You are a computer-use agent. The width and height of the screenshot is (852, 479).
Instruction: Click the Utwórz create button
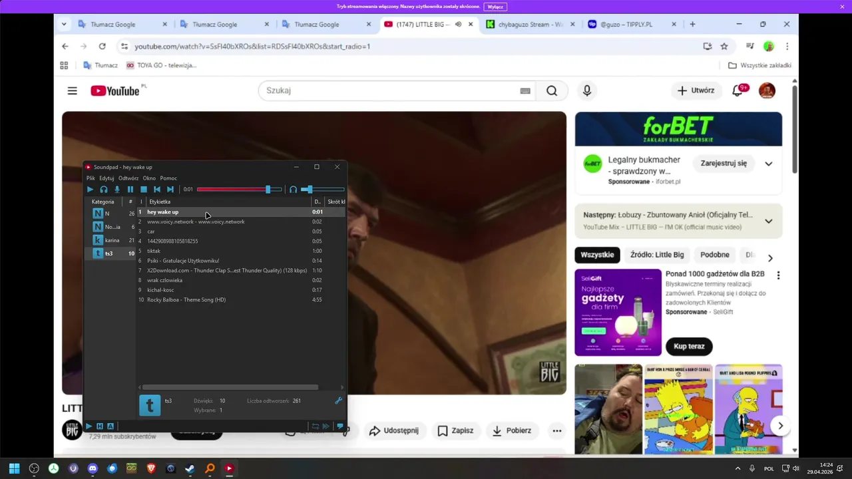pos(696,90)
